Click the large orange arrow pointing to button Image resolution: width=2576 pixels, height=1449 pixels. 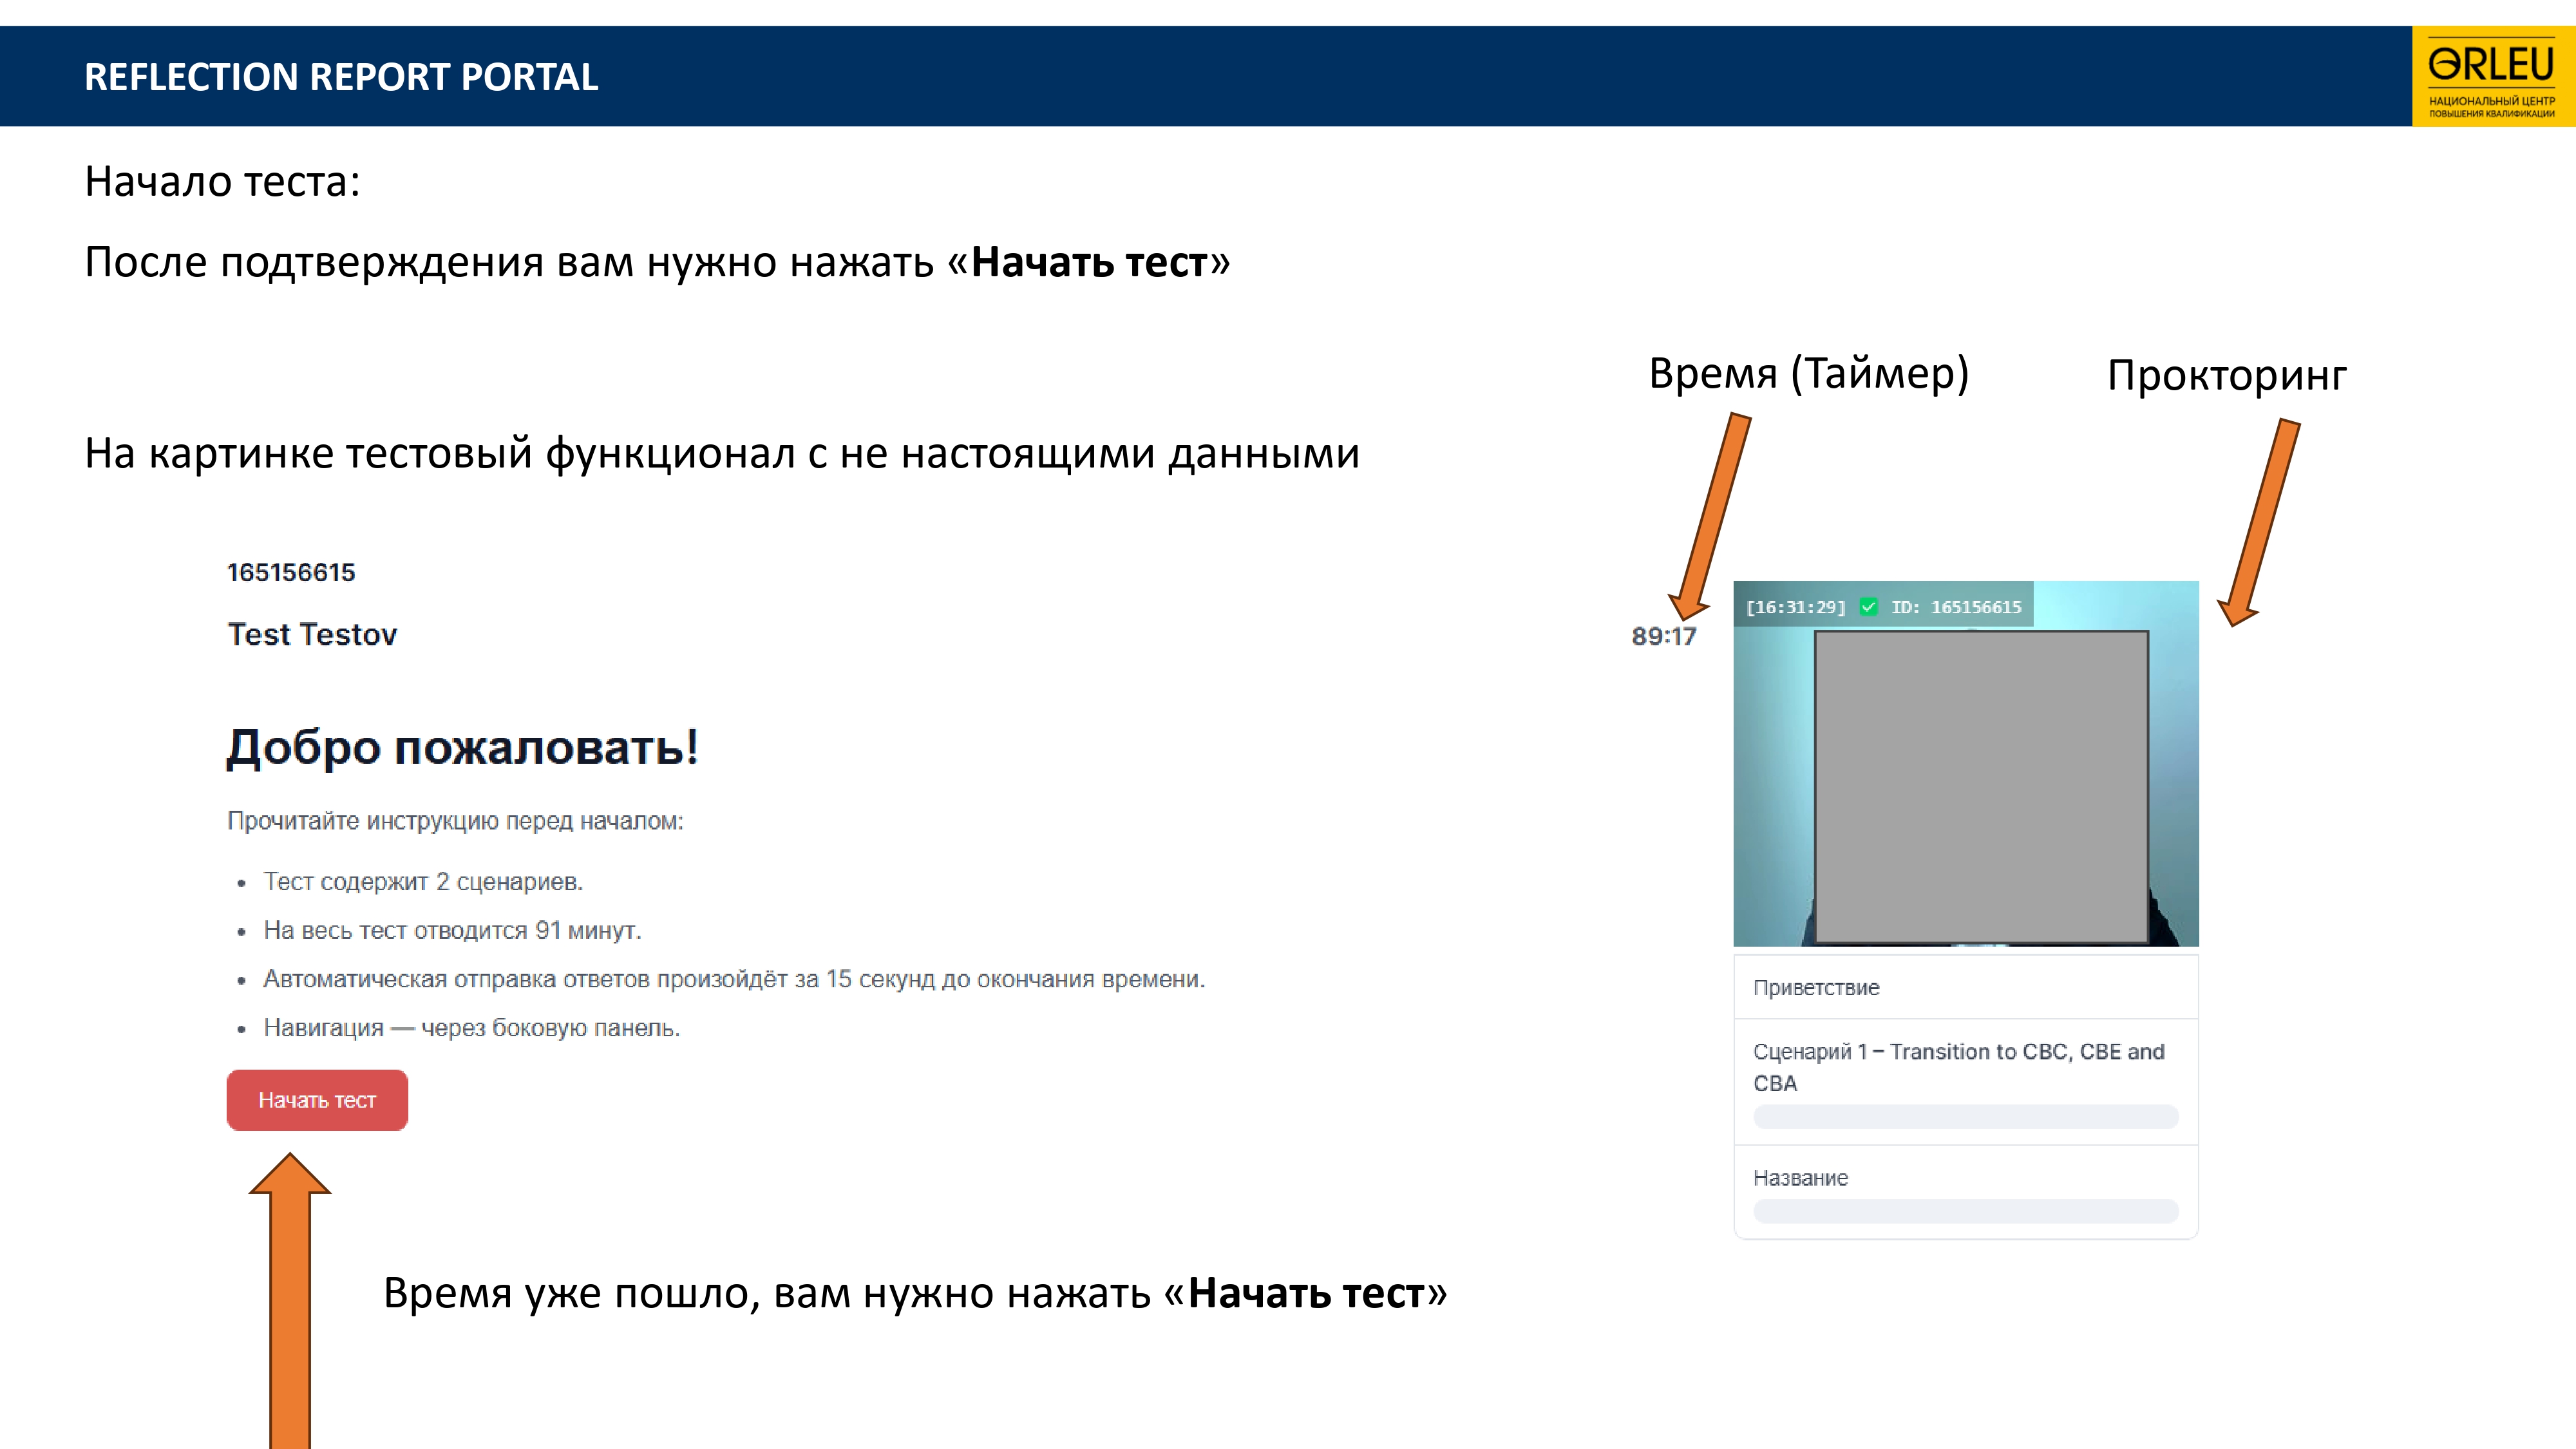pos(290,1300)
